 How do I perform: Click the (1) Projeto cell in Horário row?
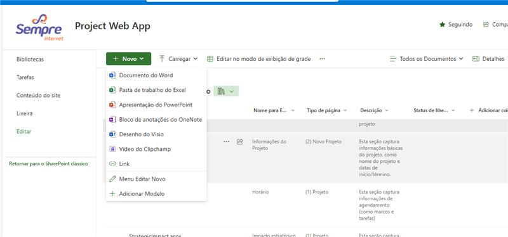click(x=317, y=192)
